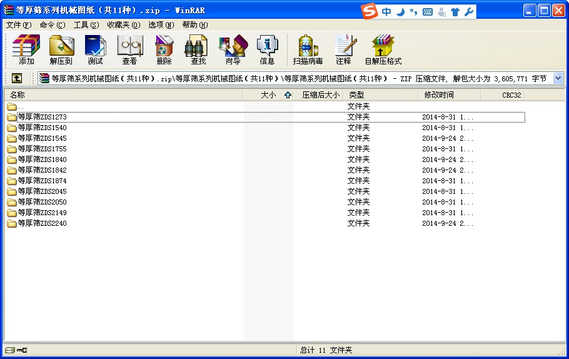Expand the archive path dropdown arrow

tap(558, 78)
